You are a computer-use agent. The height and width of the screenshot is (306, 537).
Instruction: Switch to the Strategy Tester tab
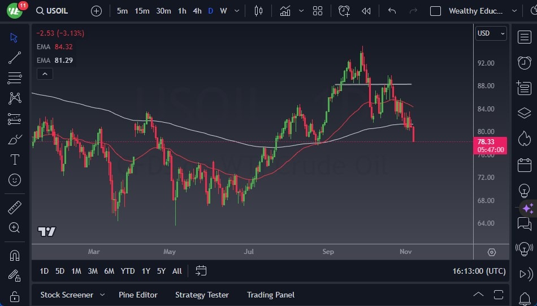coord(202,295)
